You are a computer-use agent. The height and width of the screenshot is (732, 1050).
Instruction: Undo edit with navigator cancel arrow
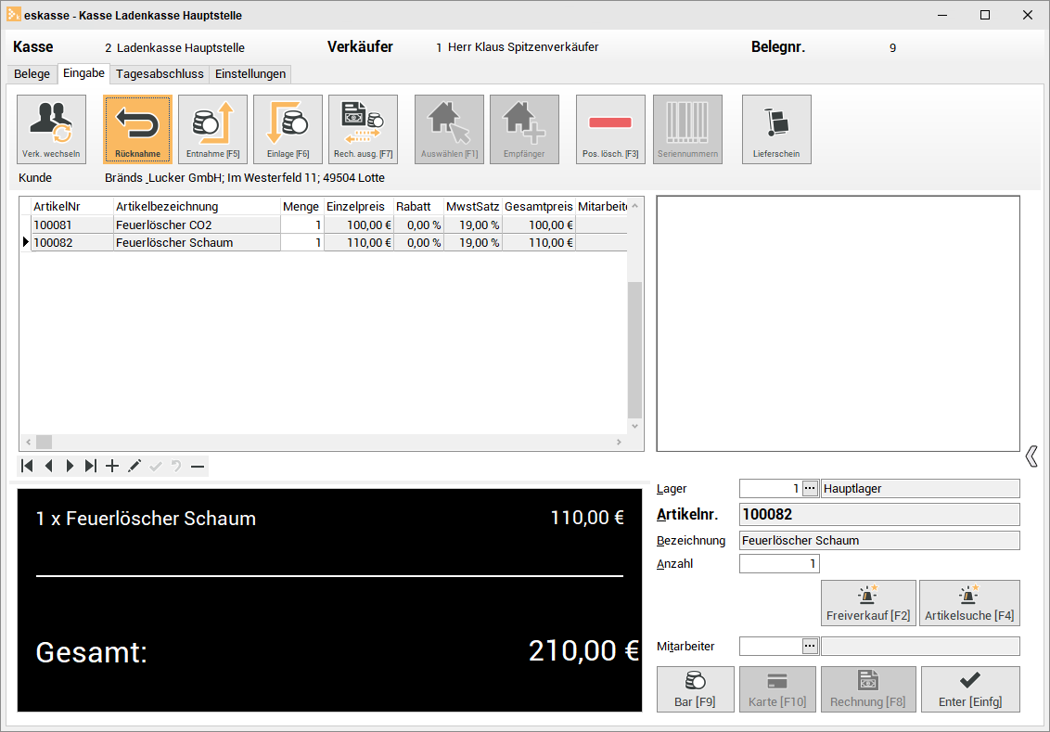pos(176,466)
